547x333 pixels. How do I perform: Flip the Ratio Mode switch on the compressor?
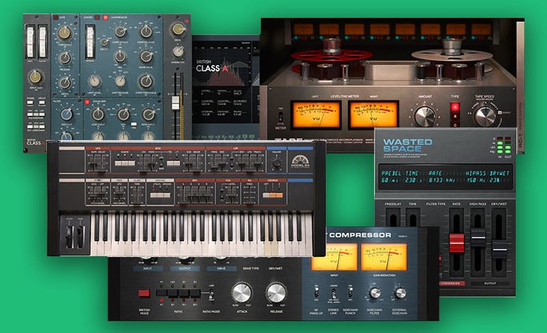212,294
